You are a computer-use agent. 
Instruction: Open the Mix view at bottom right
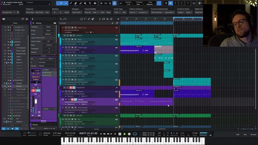245,135
